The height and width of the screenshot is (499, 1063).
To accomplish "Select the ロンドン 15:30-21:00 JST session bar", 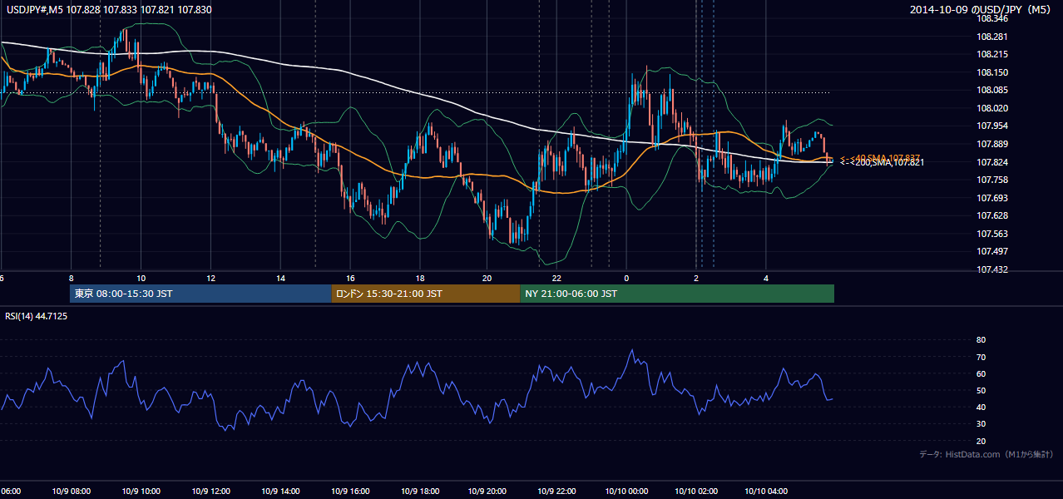I will tap(426, 294).
